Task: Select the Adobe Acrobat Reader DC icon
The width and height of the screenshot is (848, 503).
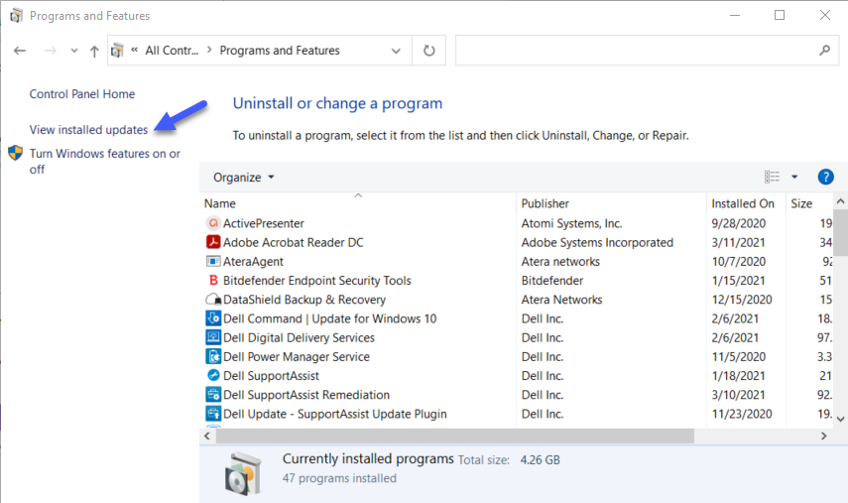Action: [x=212, y=242]
